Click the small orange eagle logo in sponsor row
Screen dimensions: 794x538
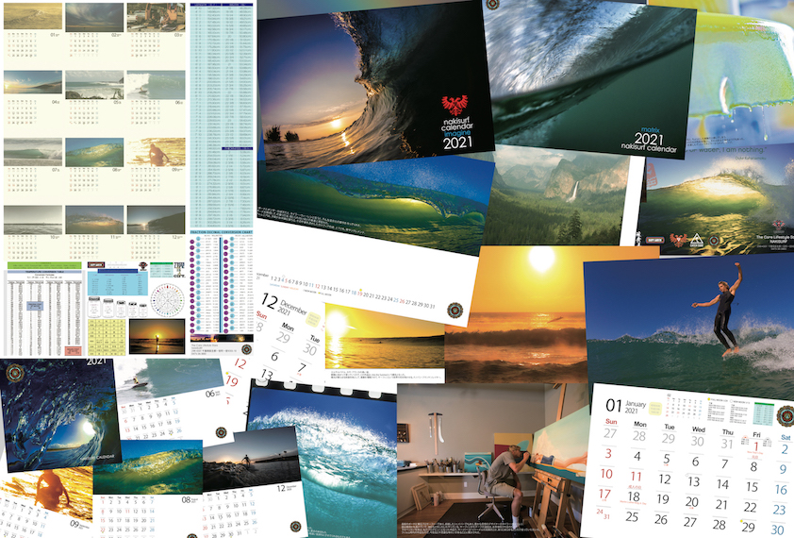pos(679,240)
